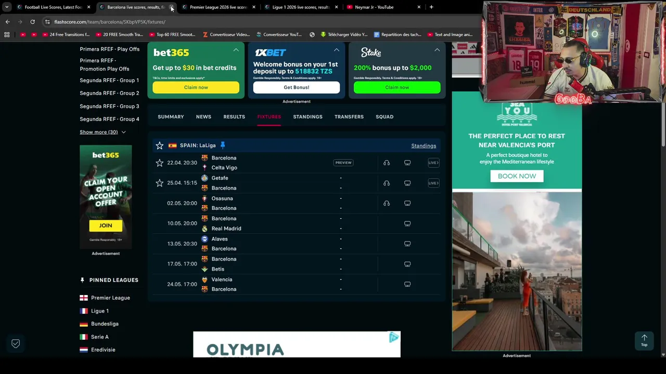Collapse the bet365 ad chevron
This screenshot has width=666, height=374.
point(236,50)
